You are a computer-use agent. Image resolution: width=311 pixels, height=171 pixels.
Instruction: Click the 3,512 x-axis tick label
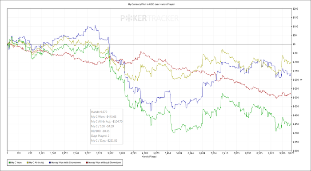[x=111, y=153]
